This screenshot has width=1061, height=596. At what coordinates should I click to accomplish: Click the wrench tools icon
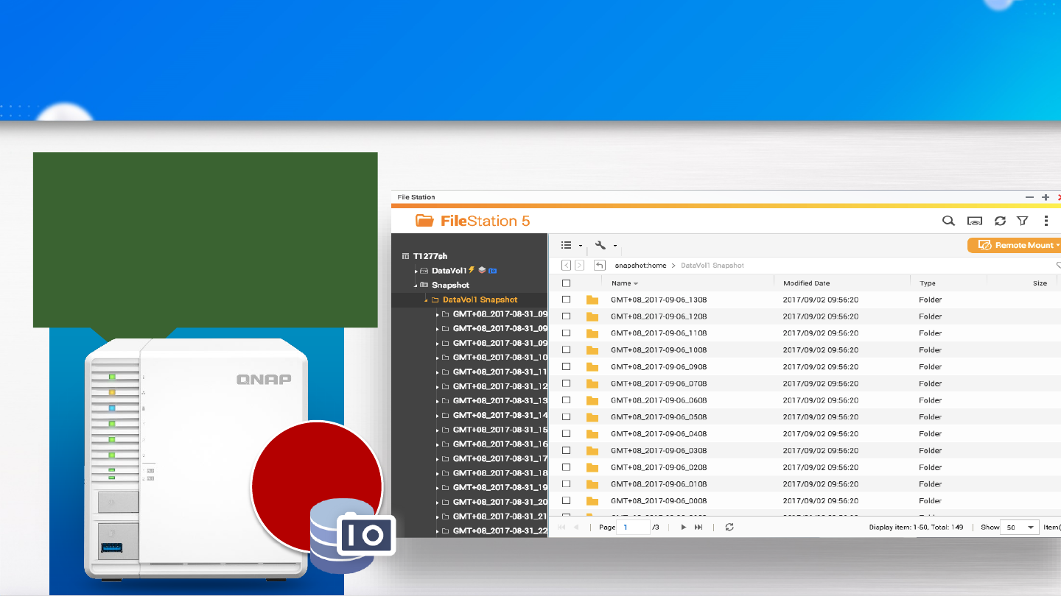[600, 245]
